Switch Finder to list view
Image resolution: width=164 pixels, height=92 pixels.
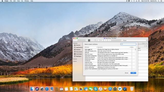point(89,40)
